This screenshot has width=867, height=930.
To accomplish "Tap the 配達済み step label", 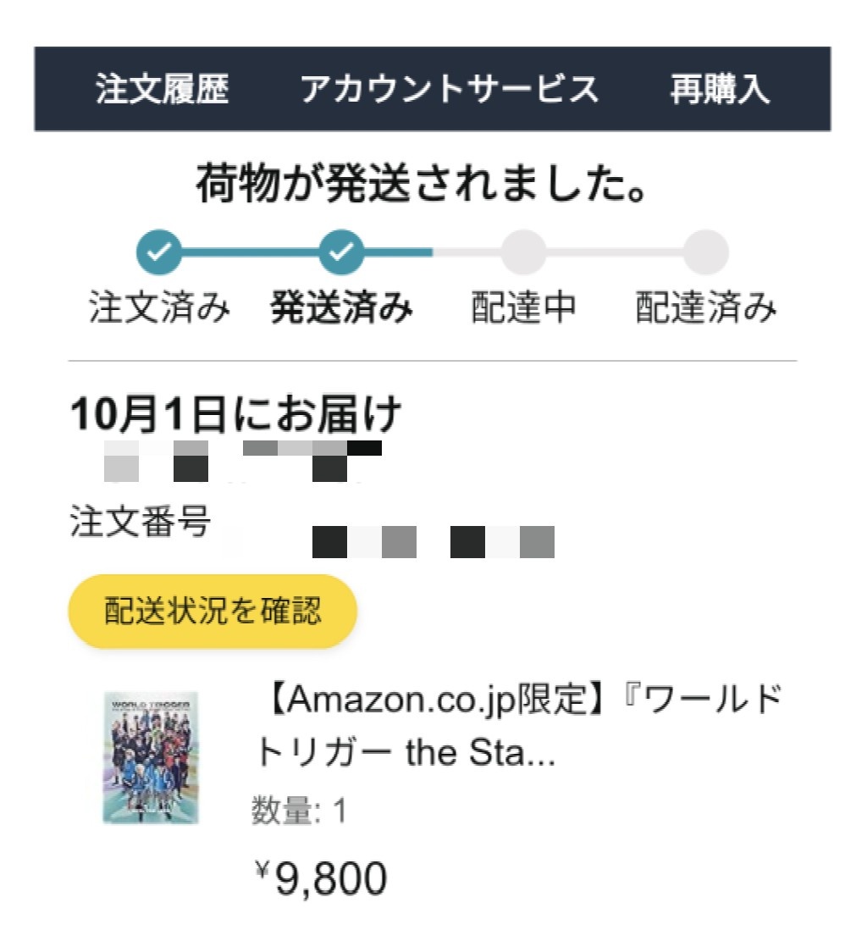I will (x=706, y=309).
